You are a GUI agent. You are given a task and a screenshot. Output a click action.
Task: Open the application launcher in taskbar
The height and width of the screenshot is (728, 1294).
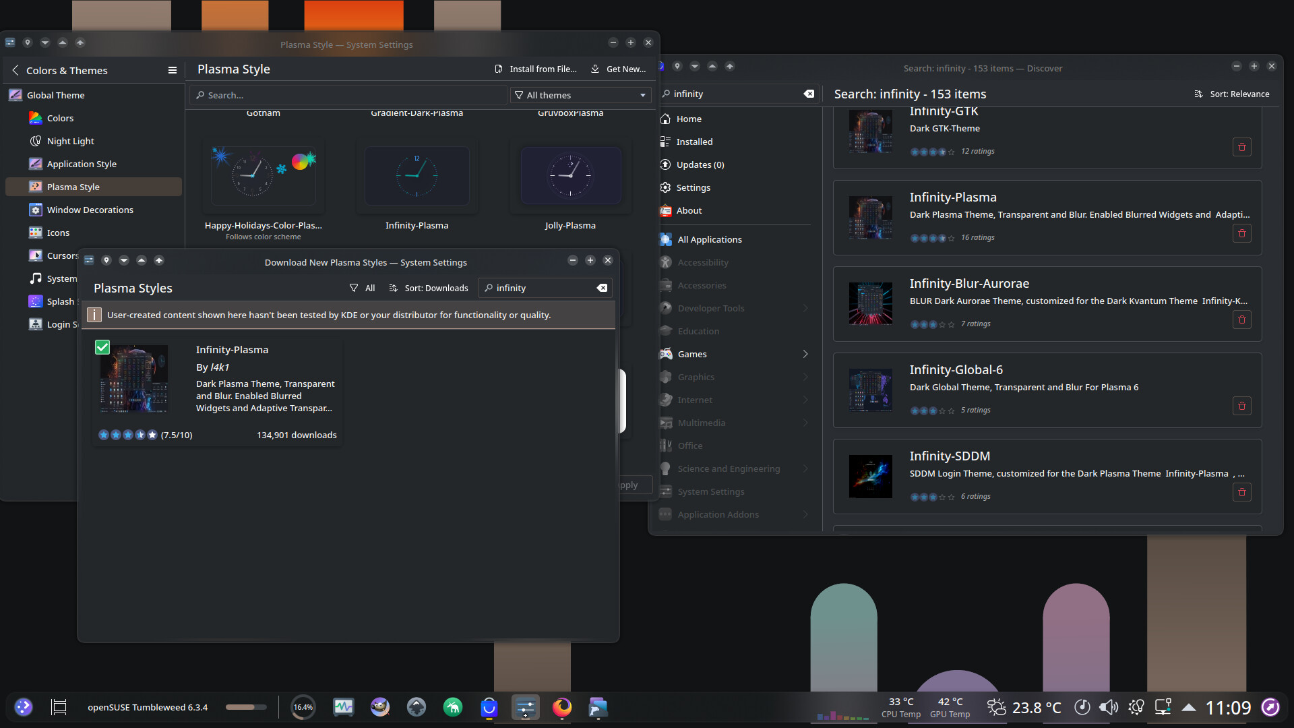[x=24, y=707]
